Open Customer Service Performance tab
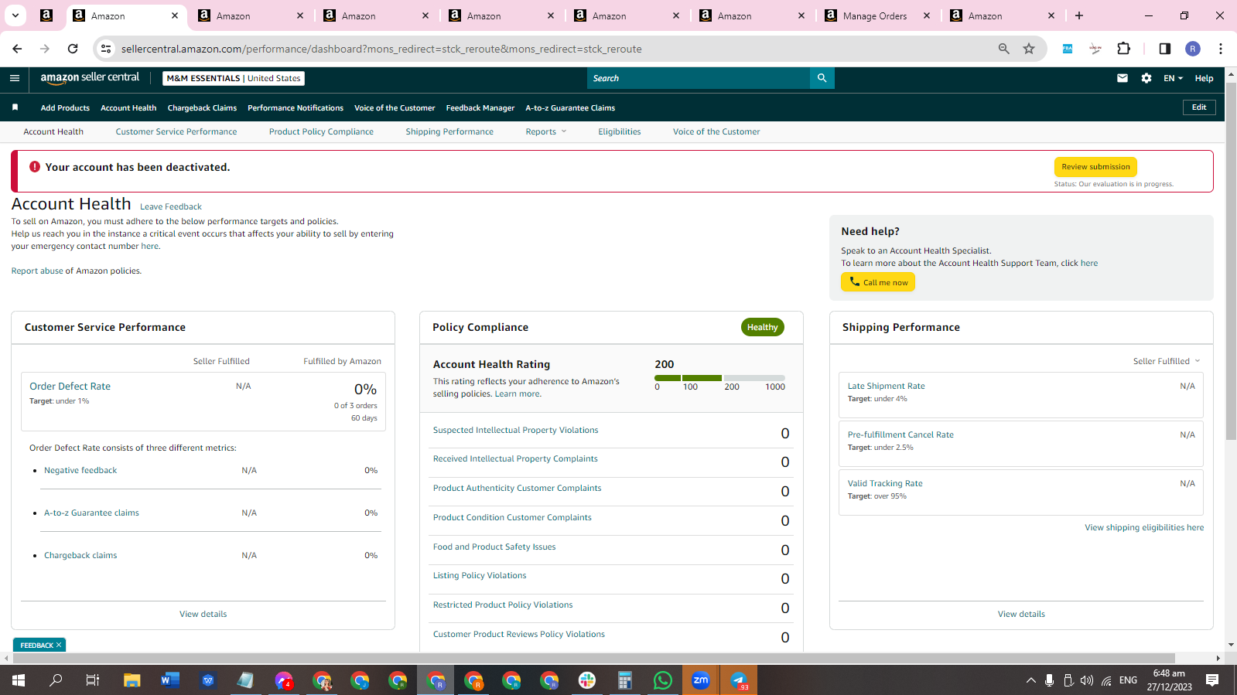The height and width of the screenshot is (695, 1237). (x=176, y=131)
